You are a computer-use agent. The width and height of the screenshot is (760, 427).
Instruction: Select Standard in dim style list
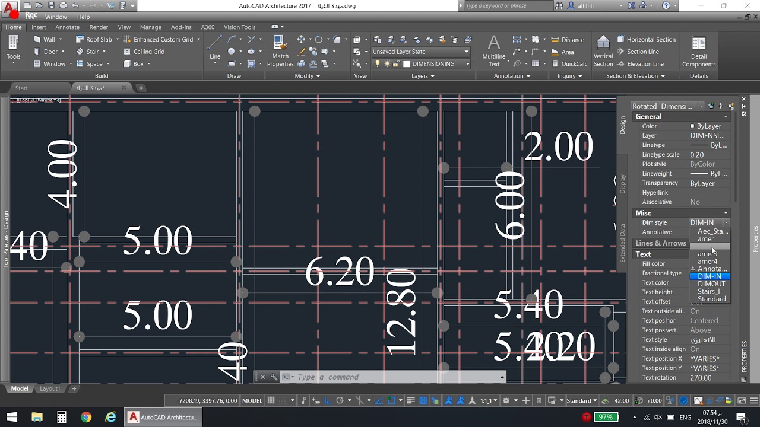pyautogui.click(x=711, y=299)
